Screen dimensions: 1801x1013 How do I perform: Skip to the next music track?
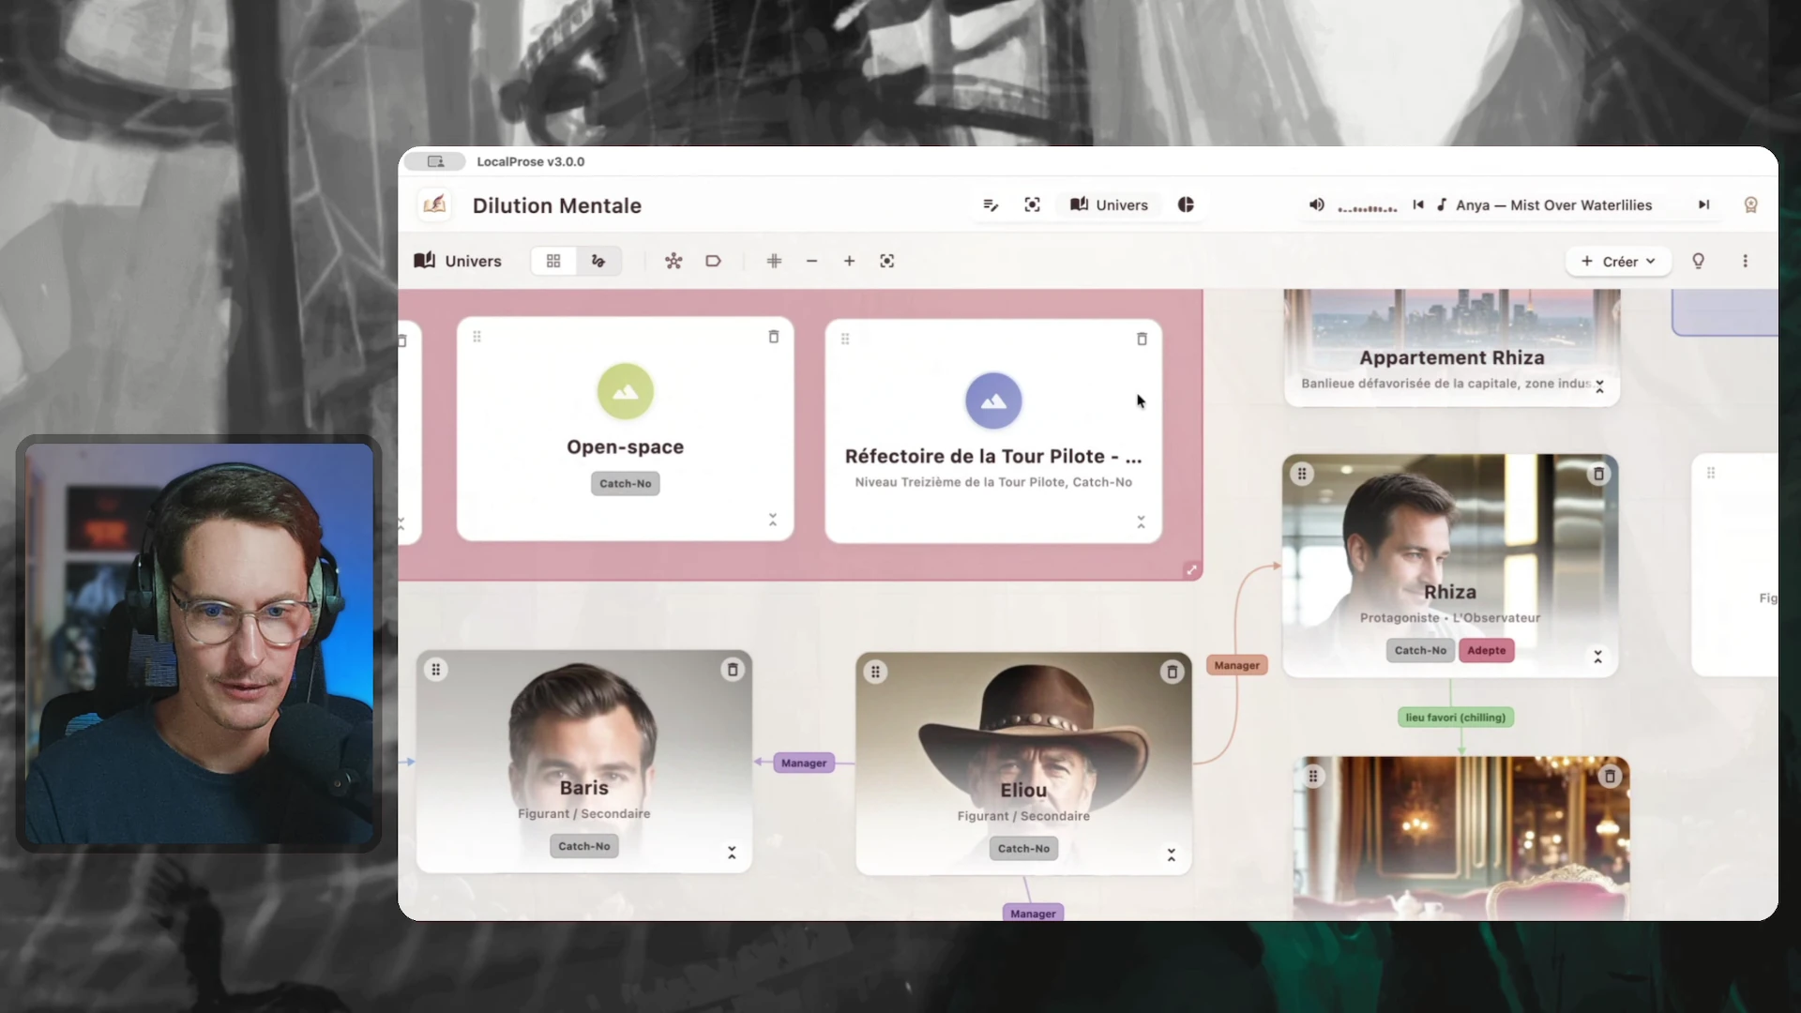[x=1703, y=204]
